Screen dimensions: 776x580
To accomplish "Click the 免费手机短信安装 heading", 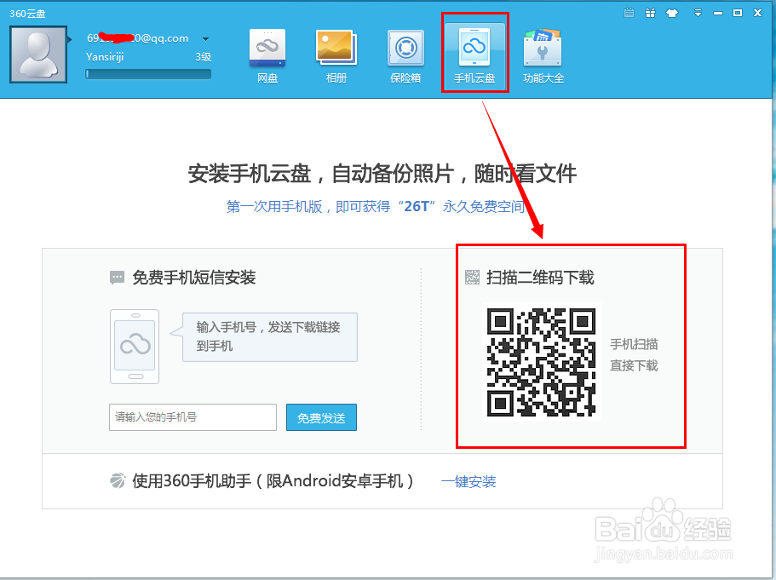I will (194, 278).
